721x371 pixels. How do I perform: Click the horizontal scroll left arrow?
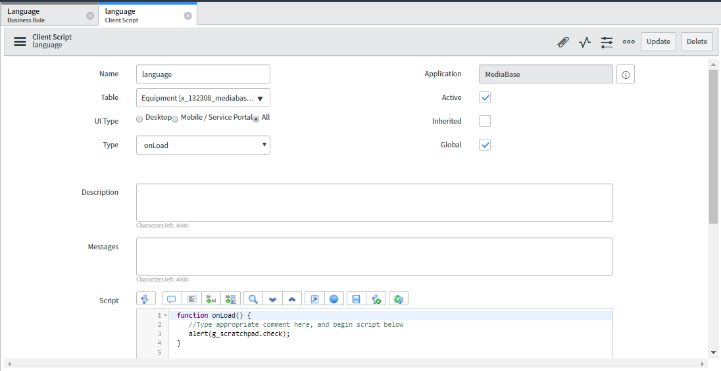[x=9, y=364]
